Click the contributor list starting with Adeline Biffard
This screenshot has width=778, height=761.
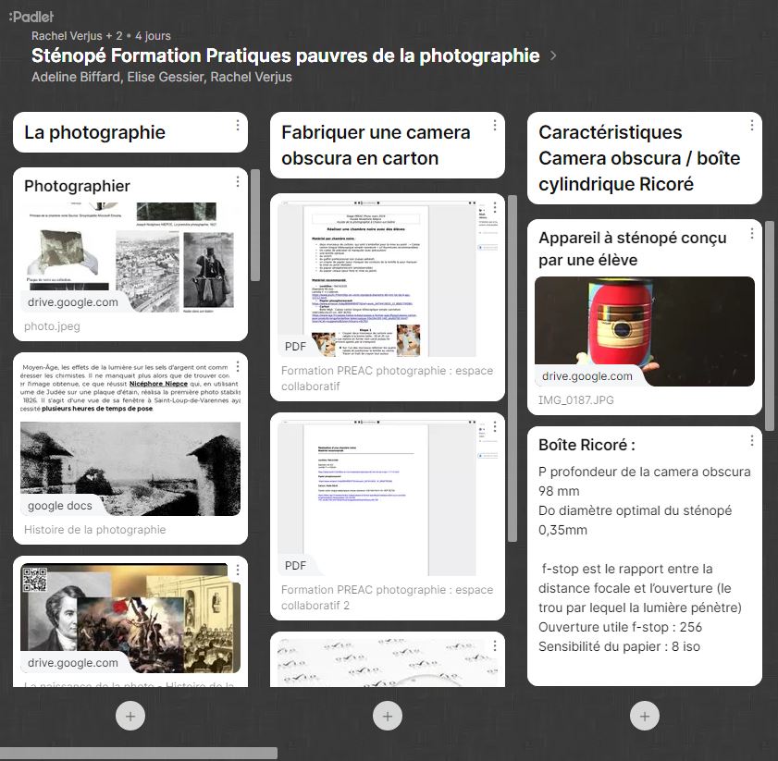tap(162, 78)
